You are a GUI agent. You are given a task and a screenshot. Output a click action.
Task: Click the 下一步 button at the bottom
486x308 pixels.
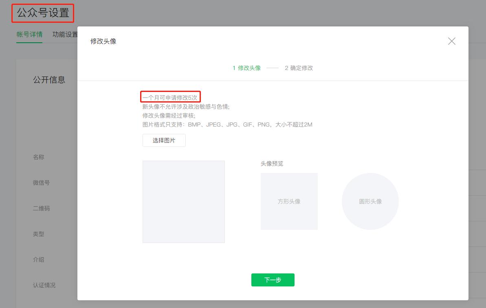tap(273, 280)
